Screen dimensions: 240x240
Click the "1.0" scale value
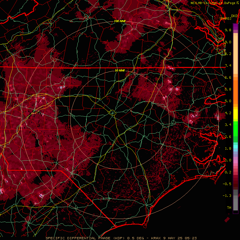[228, 160]
